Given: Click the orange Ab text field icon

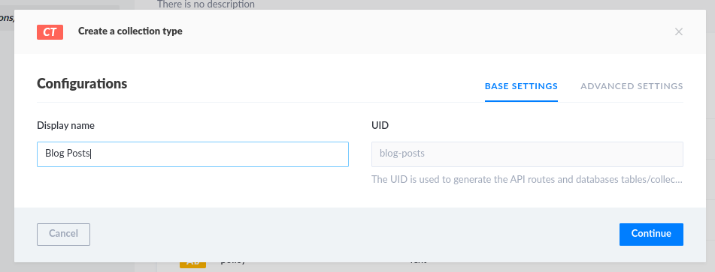Looking at the screenshot, I should point(193,265).
